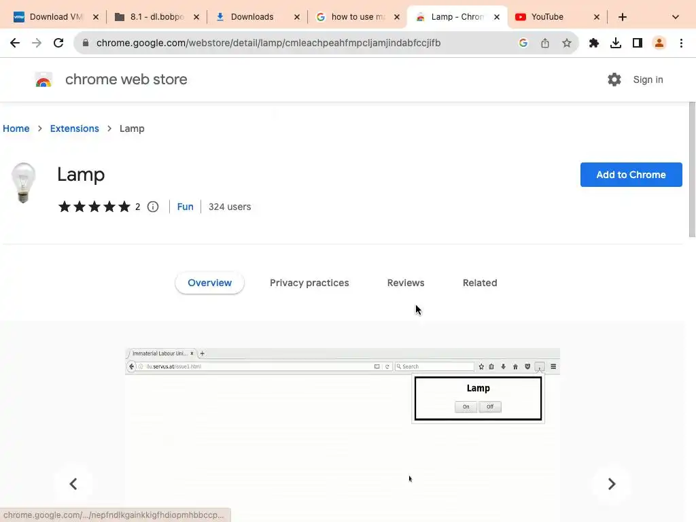
Task: Select the Privacy practices tab
Action: pos(309,283)
